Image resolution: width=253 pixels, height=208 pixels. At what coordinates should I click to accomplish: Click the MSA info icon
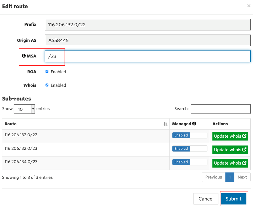point(24,56)
